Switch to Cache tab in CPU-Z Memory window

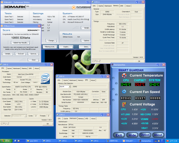point(101,6)
